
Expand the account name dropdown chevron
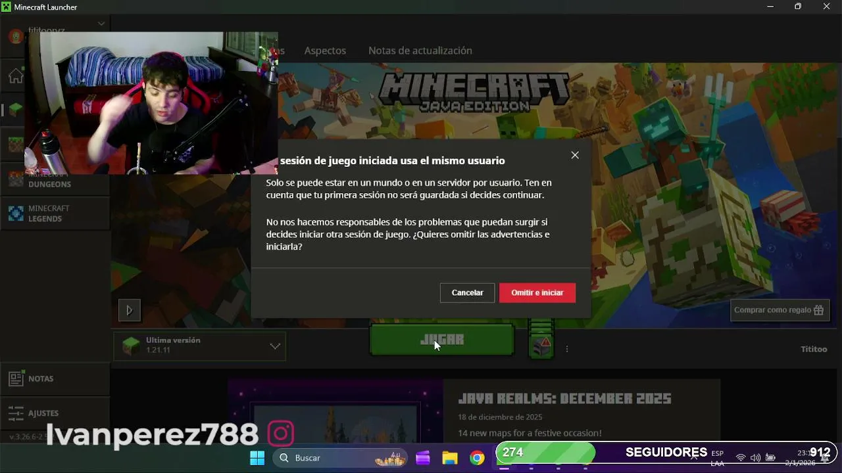(x=101, y=24)
